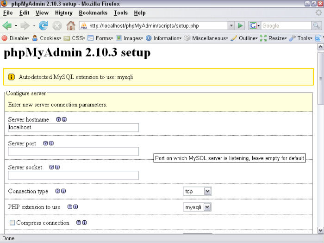Image resolution: width=324 pixels, height=243 pixels.
Task: Click the yellow info icon in the Autodetected notice
Action: pyautogui.click(x=11, y=77)
